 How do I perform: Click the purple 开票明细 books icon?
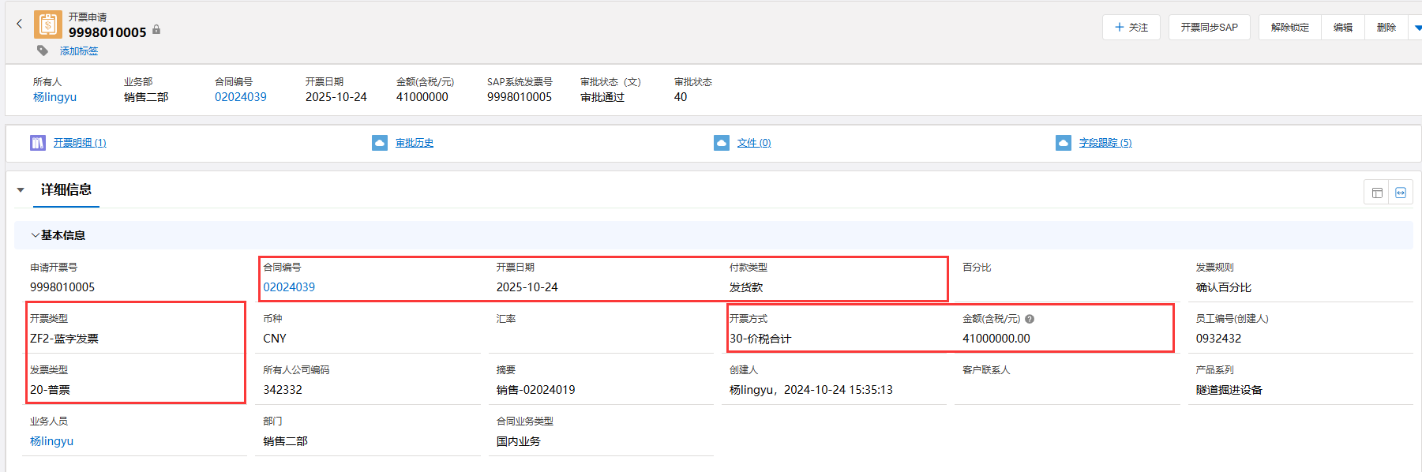(38, 143)
